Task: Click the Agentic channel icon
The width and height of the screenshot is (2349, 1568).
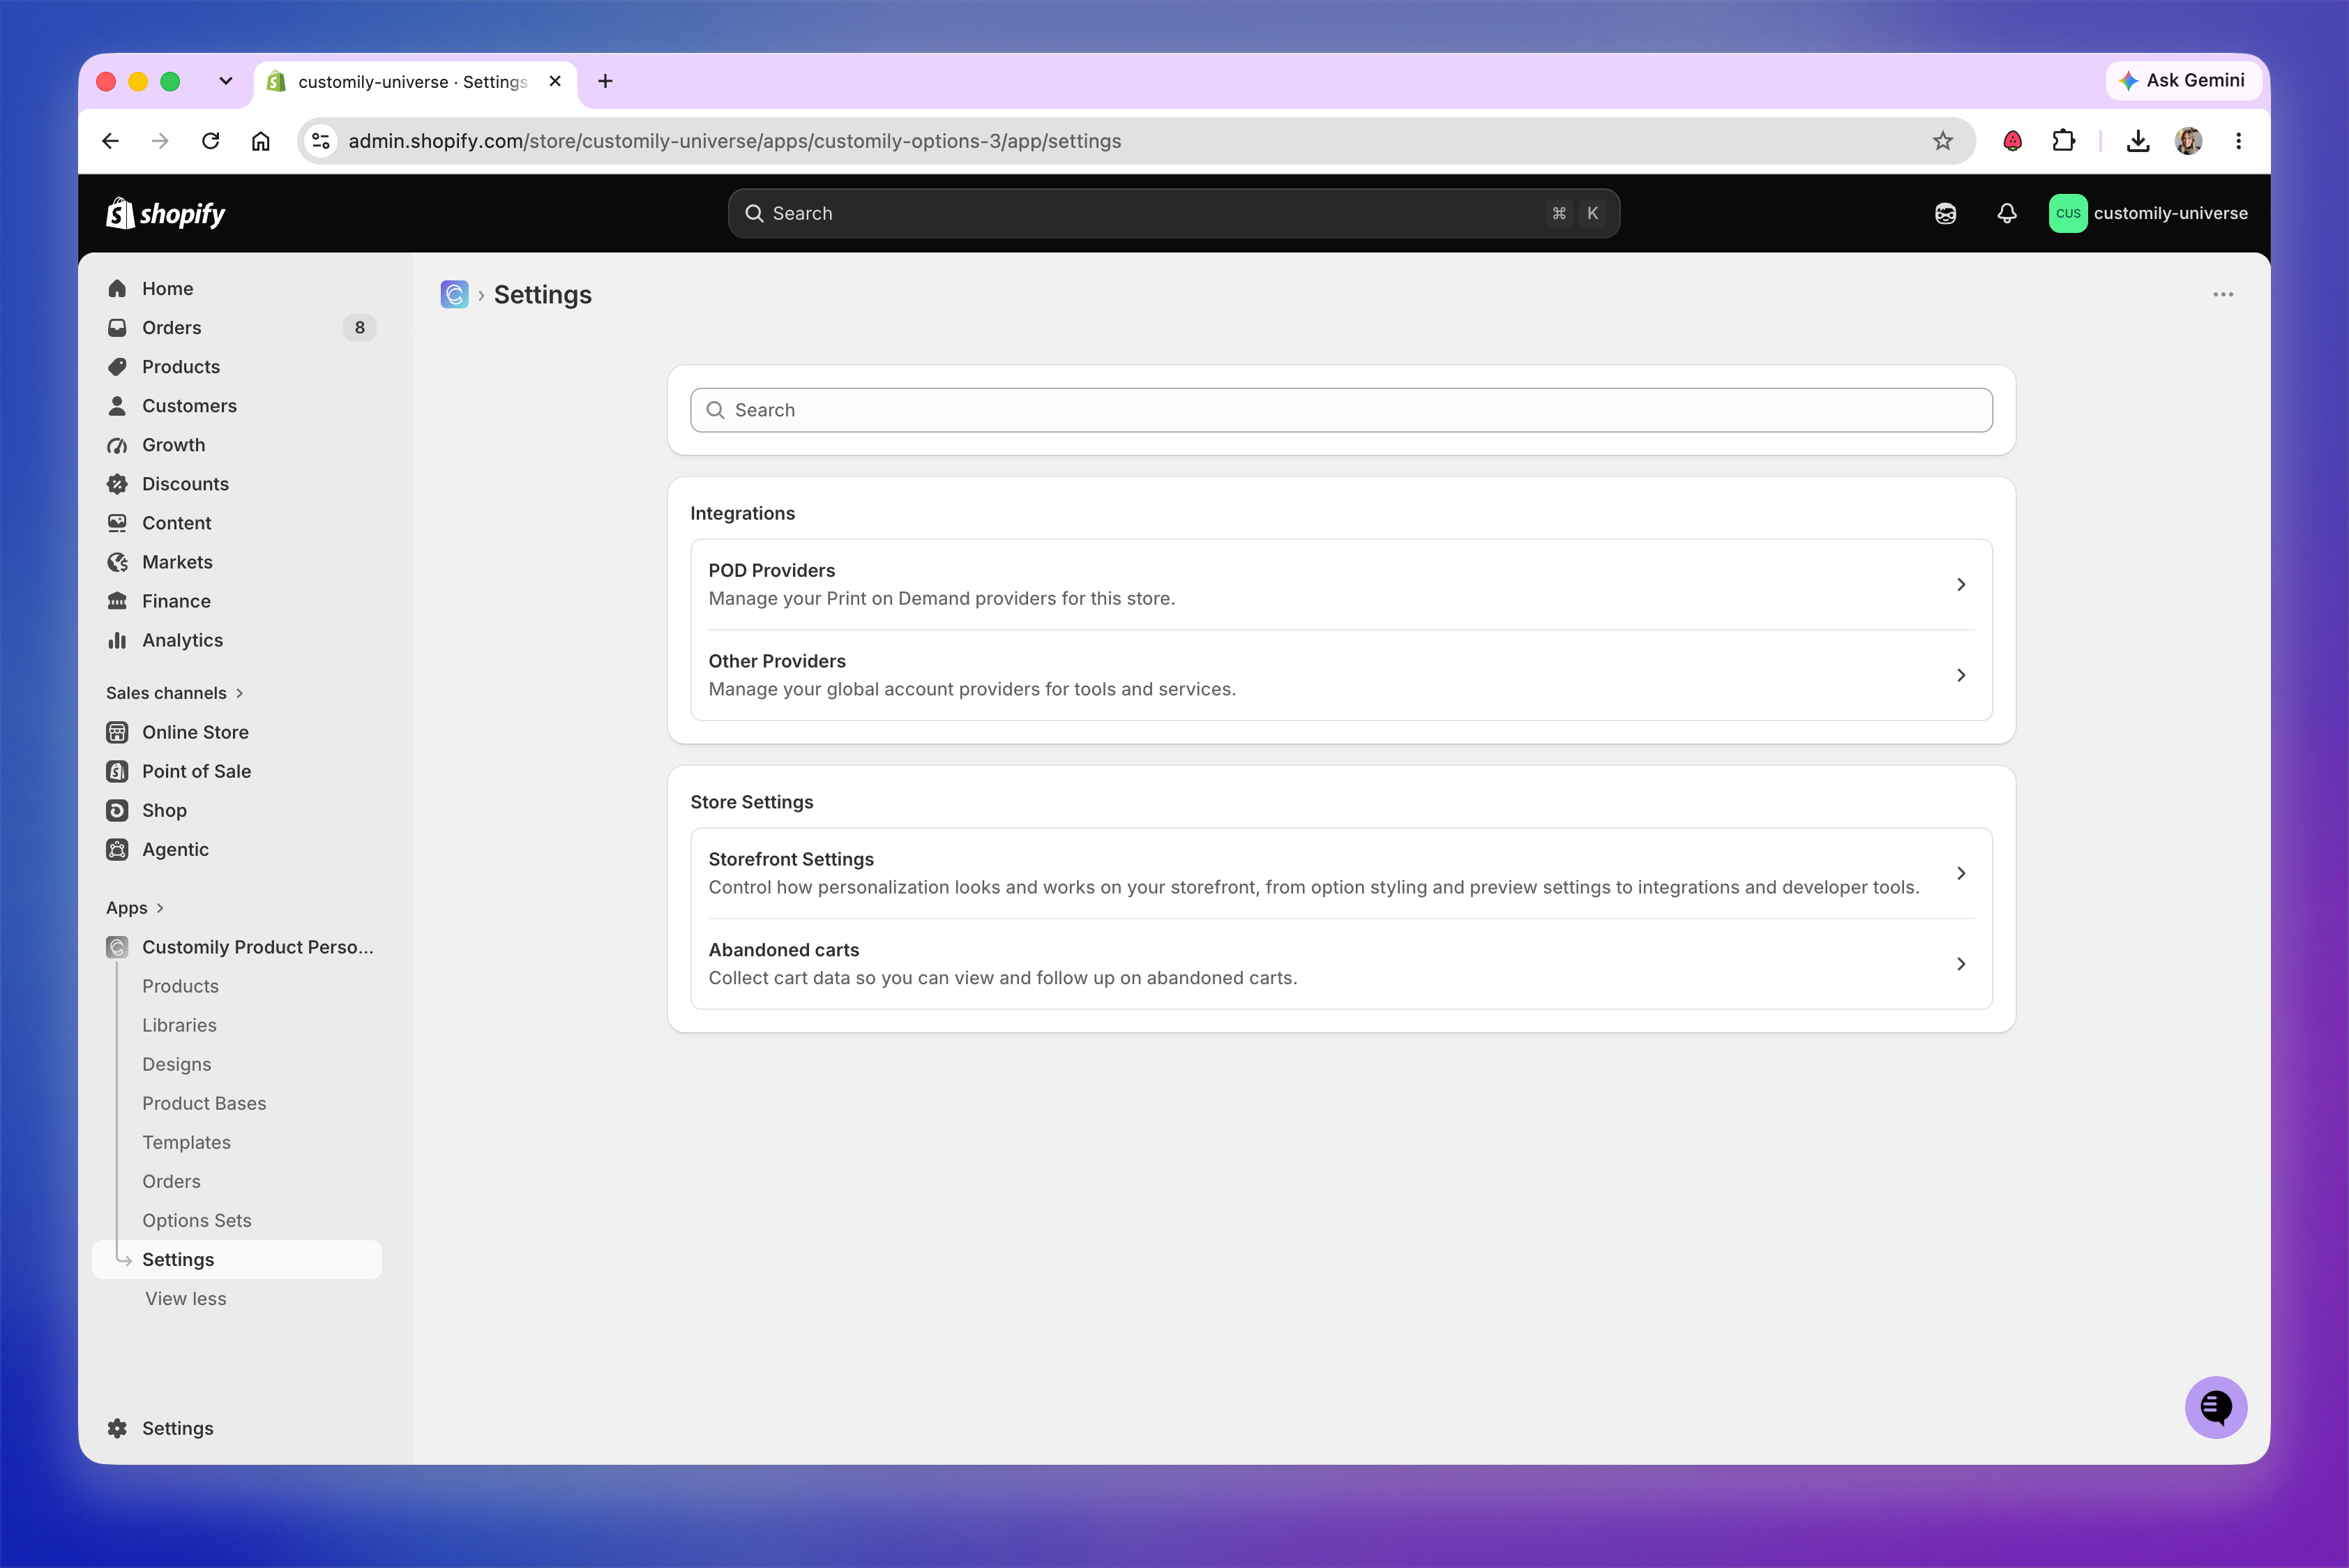Action: [x=117, y=849]
